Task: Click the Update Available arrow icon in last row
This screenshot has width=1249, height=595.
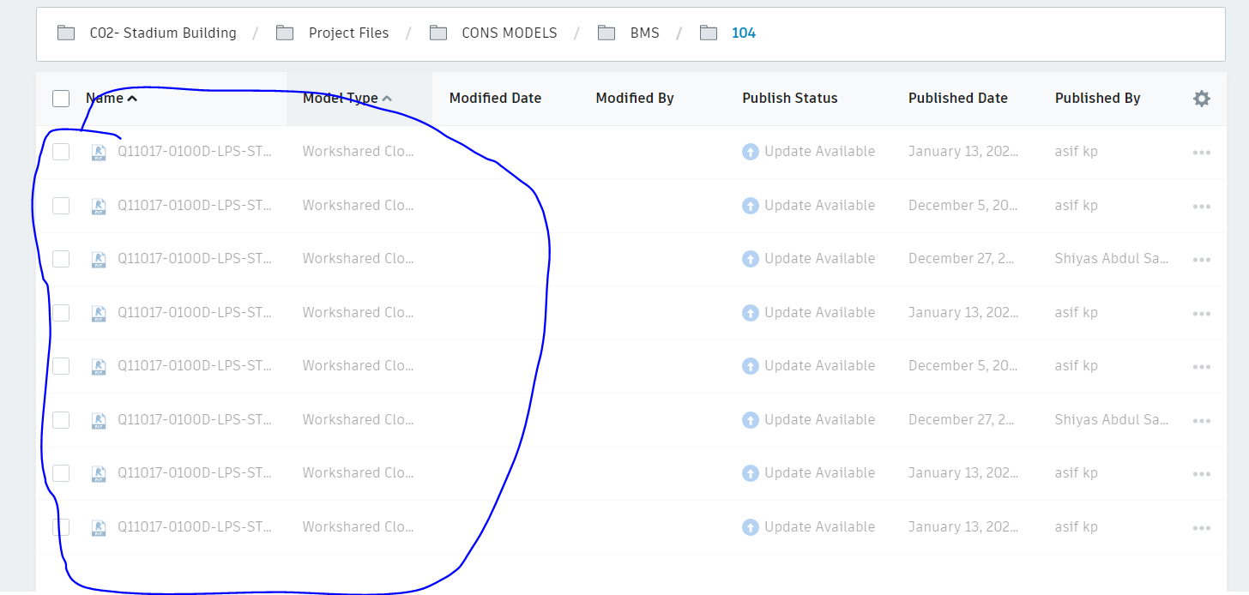Action: tap(750, 527)
